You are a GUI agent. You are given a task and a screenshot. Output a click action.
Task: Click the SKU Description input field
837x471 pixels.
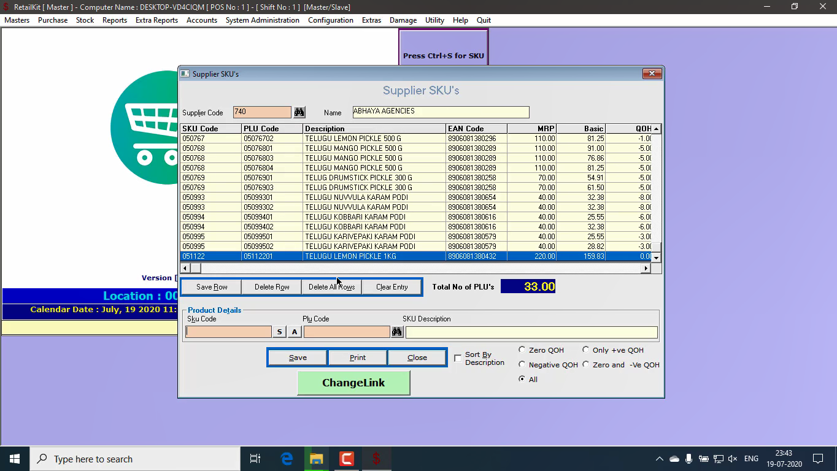coord(531,332)
